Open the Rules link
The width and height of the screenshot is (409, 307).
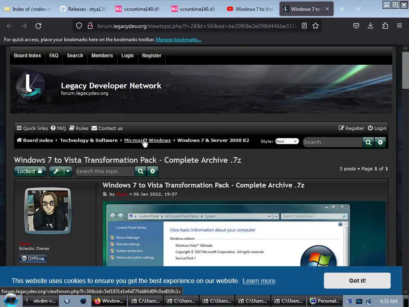coord(79,128)
